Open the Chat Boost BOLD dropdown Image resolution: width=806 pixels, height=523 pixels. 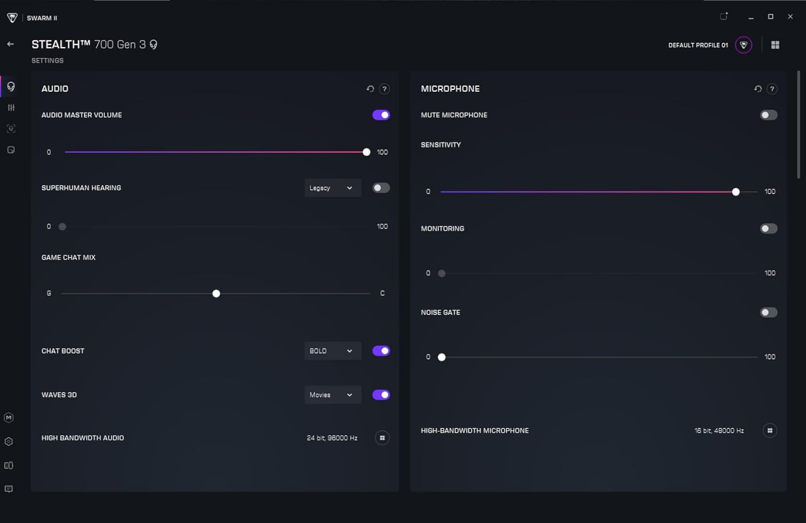(x=332, y=351)
